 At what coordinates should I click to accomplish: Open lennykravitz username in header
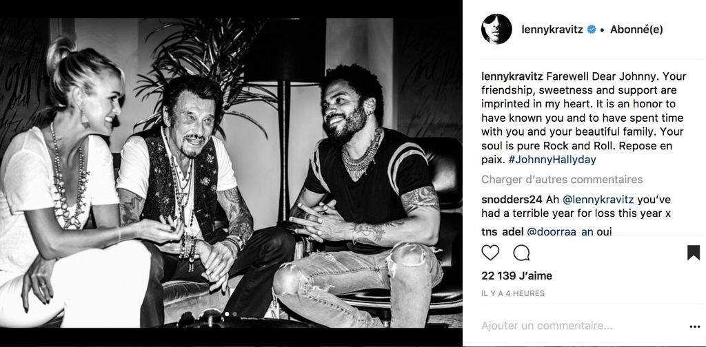click(x=552, y=30)
